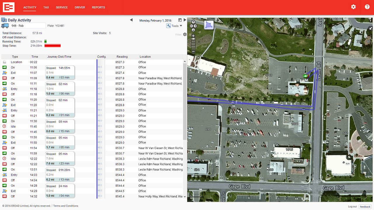374x210 pixels.
Task: Select the polygon geofence drawing tool
Action: click(208, 25)
